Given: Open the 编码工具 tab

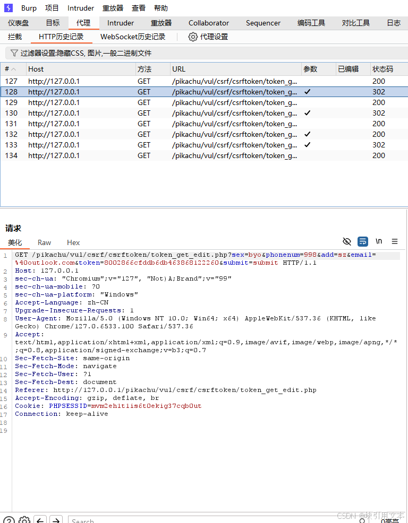Looking at the screenshot, I should coord(311,23).
